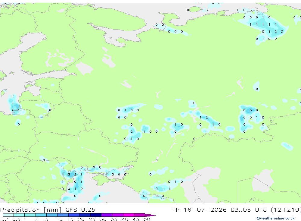Click the legend label '40'
Viewport: 301px width, 221px height.
(125, 219)
